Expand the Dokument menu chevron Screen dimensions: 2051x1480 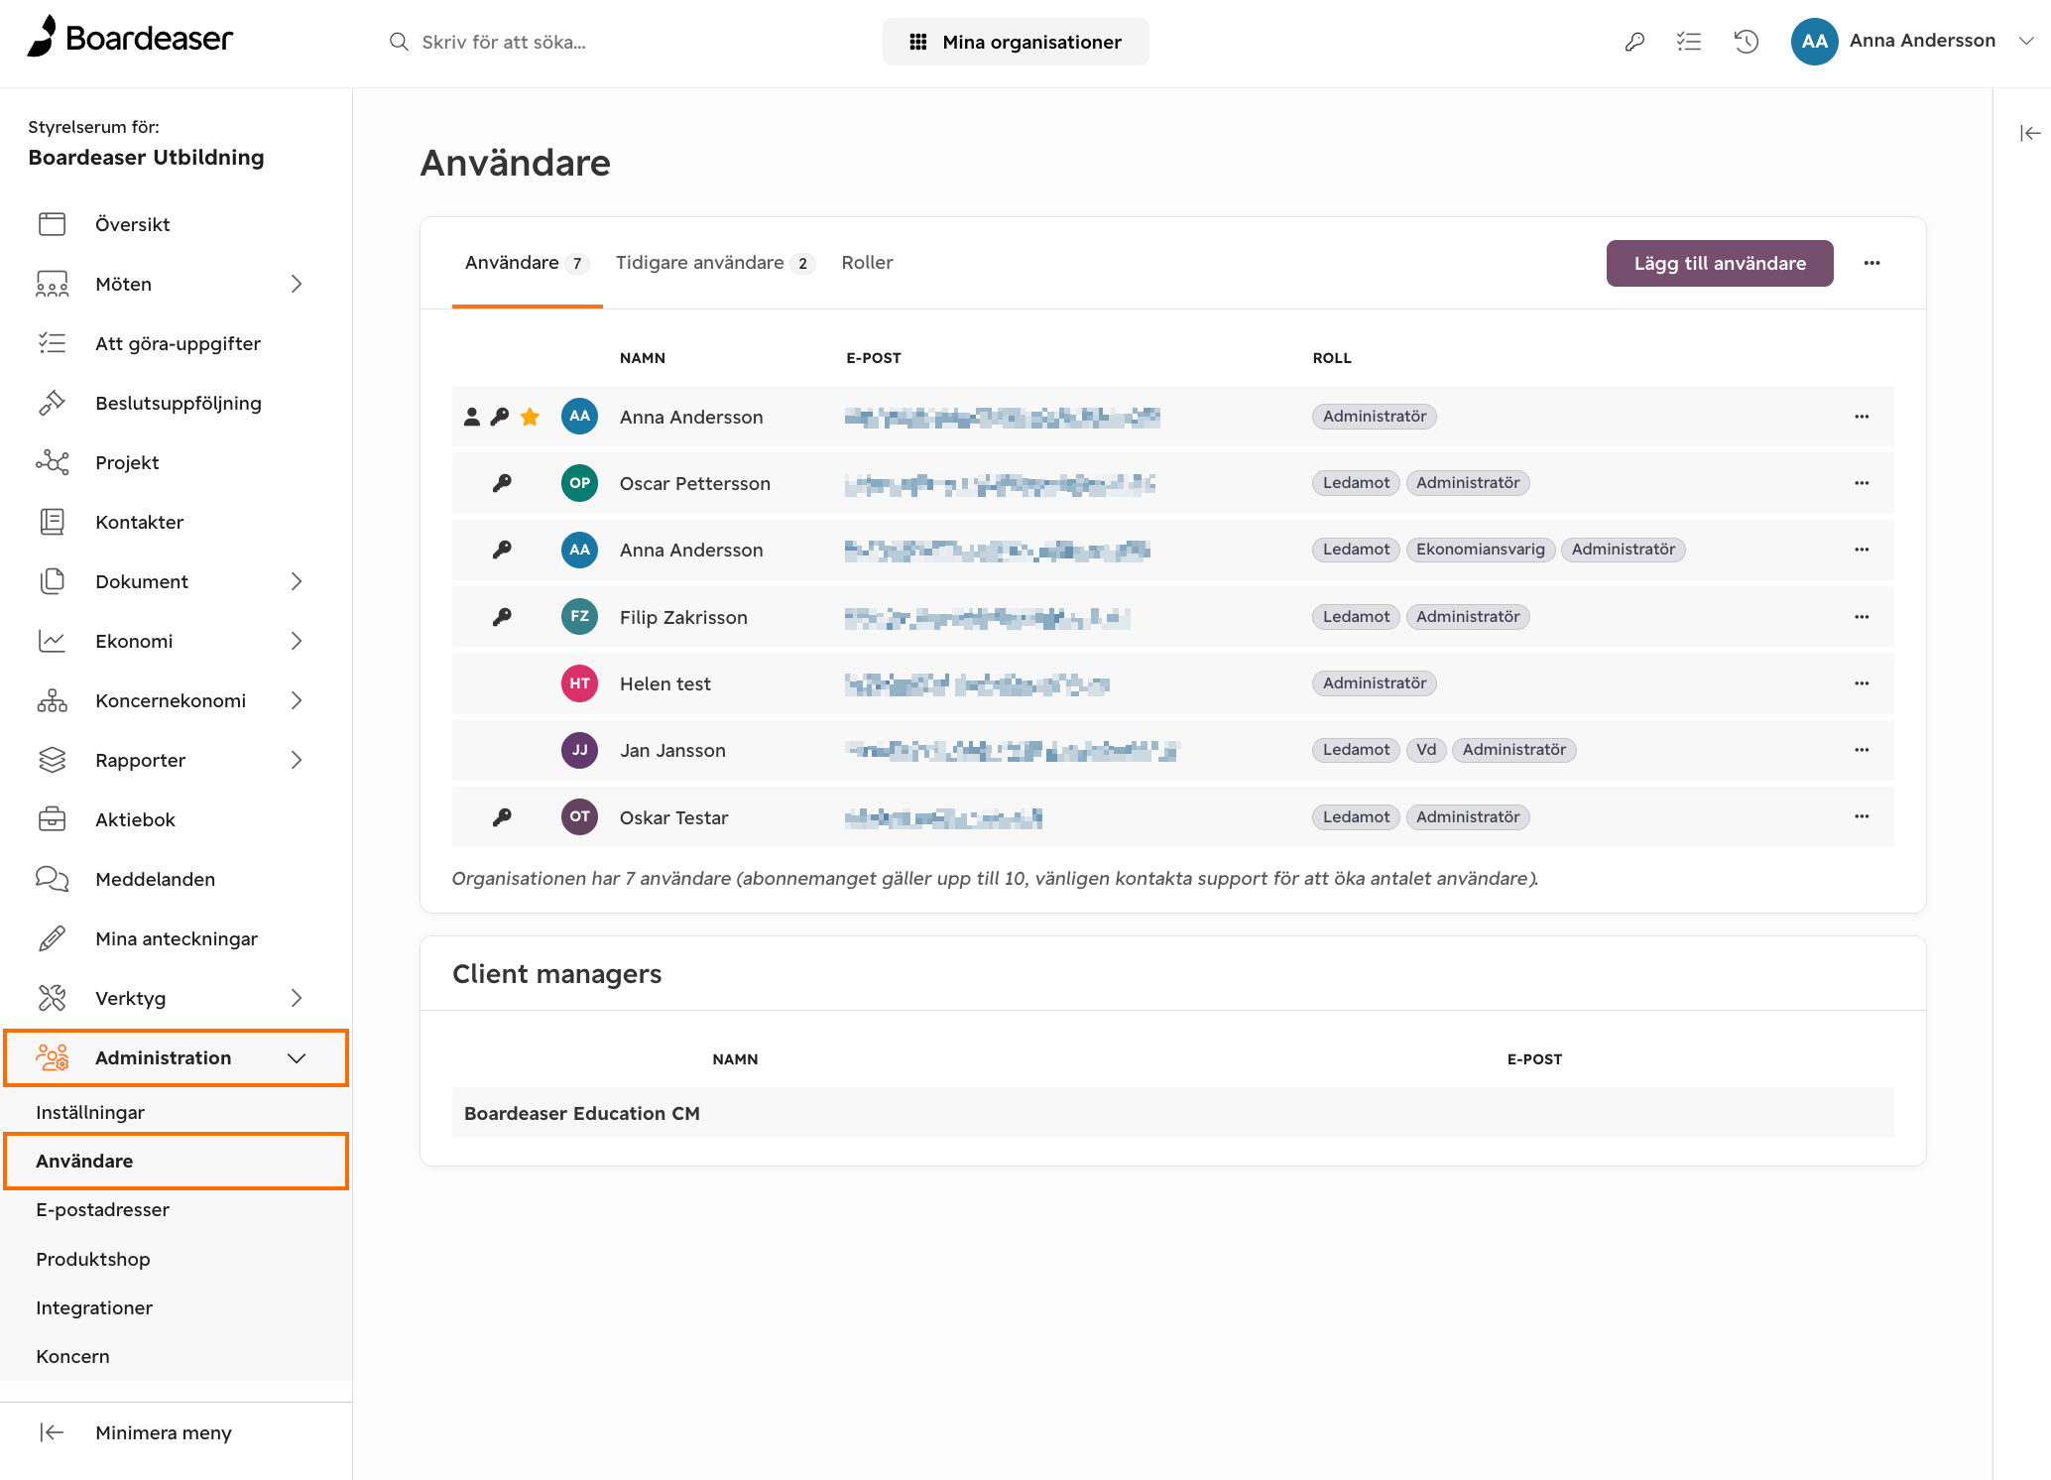coord(296,581)
